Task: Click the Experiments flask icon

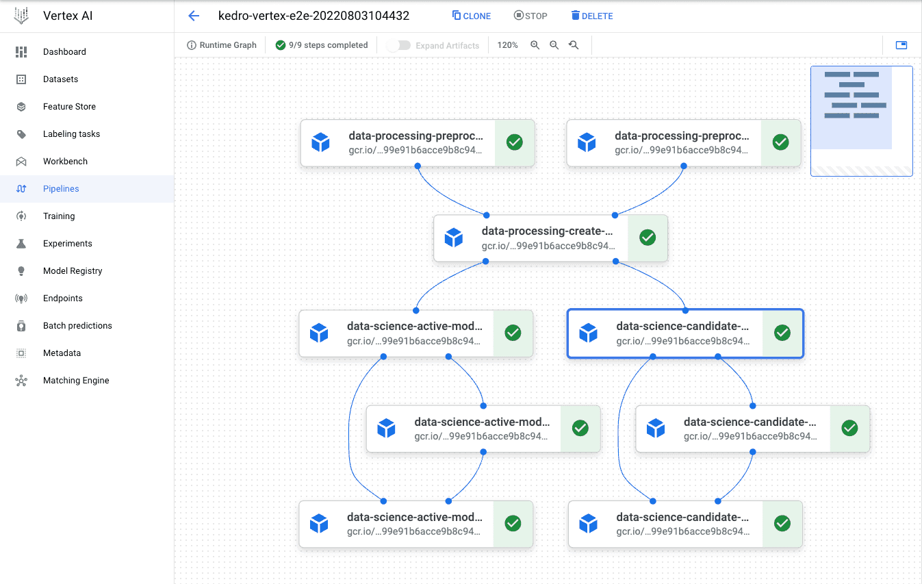Action: pos(21,244)
